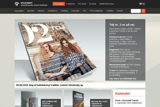
Task: Open the Trendstore portal link
Action: click(70, 4)
